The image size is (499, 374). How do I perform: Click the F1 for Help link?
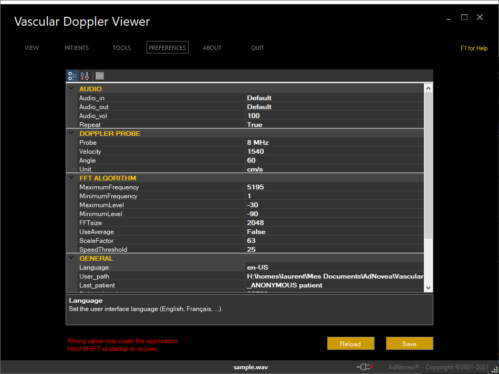point(474,48)
